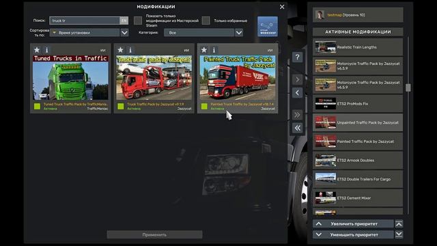This screenshot has width=437, height=246.
Task: Click the active mods list scrollbar handle
Action: click(408, 87)
